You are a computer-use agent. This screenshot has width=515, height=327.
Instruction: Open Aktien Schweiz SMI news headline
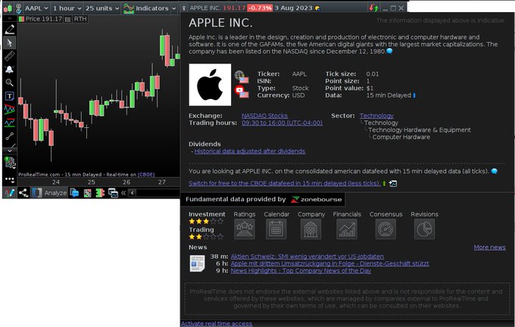(x=307, y=257)
